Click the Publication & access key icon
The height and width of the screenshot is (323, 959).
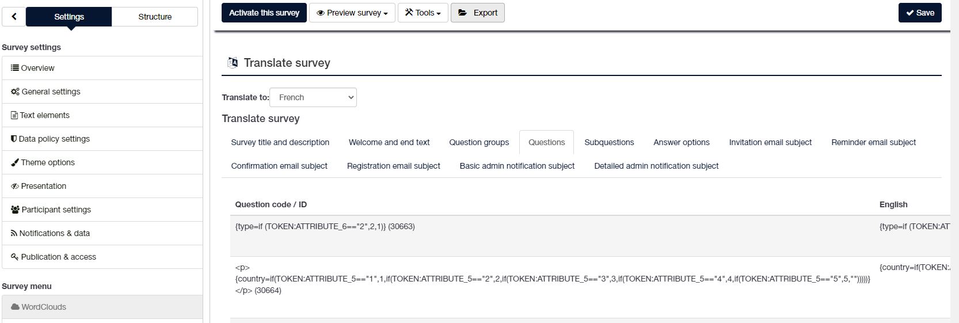click(14, 257)
